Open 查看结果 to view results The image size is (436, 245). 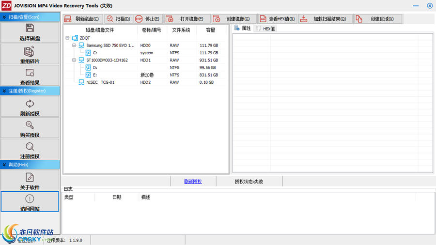pyautogui.click(x=30, y=76)
